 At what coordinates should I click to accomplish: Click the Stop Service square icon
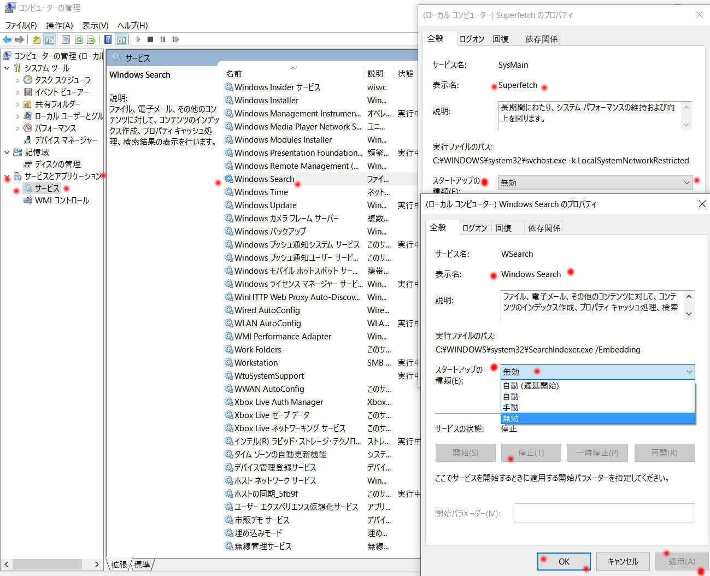pos(150,39)
